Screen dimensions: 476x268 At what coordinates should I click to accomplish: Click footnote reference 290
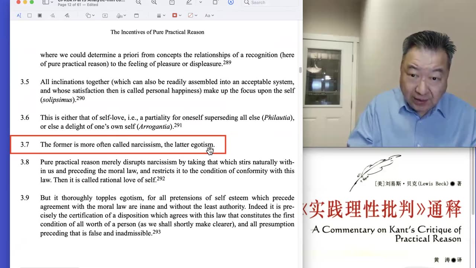pos(81,98)
